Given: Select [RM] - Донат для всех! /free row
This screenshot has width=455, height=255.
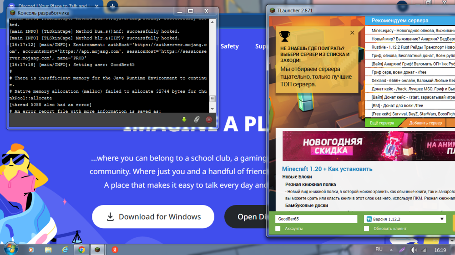Looking at the screenshot, I should [x=410, y=105].
